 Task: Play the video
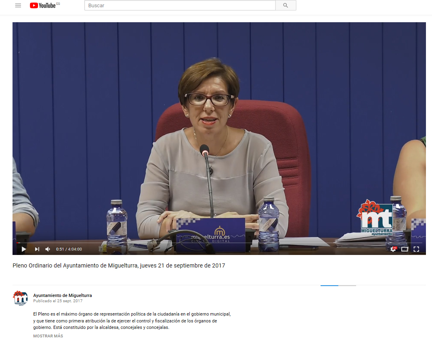[x=24, y=249]
